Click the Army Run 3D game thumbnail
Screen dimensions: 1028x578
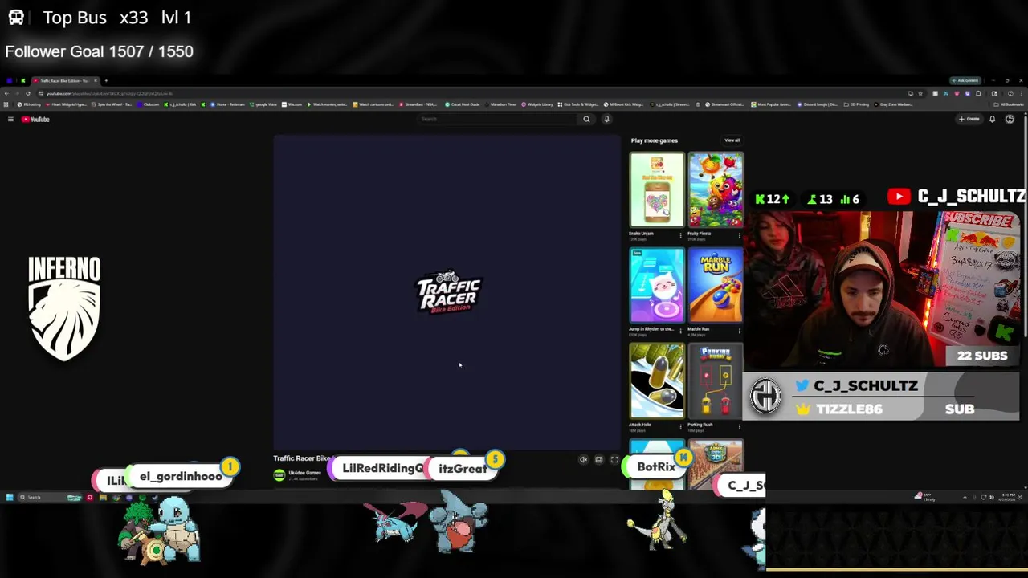pyautogui.click(x=716, y=464)
